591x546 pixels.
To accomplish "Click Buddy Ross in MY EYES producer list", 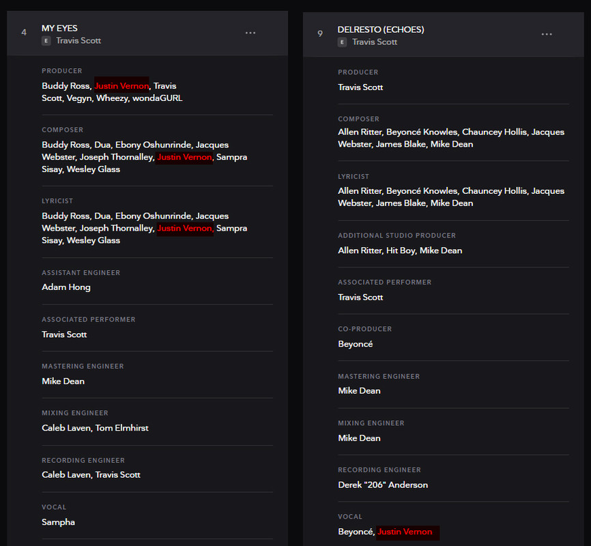I will (66, 86).
